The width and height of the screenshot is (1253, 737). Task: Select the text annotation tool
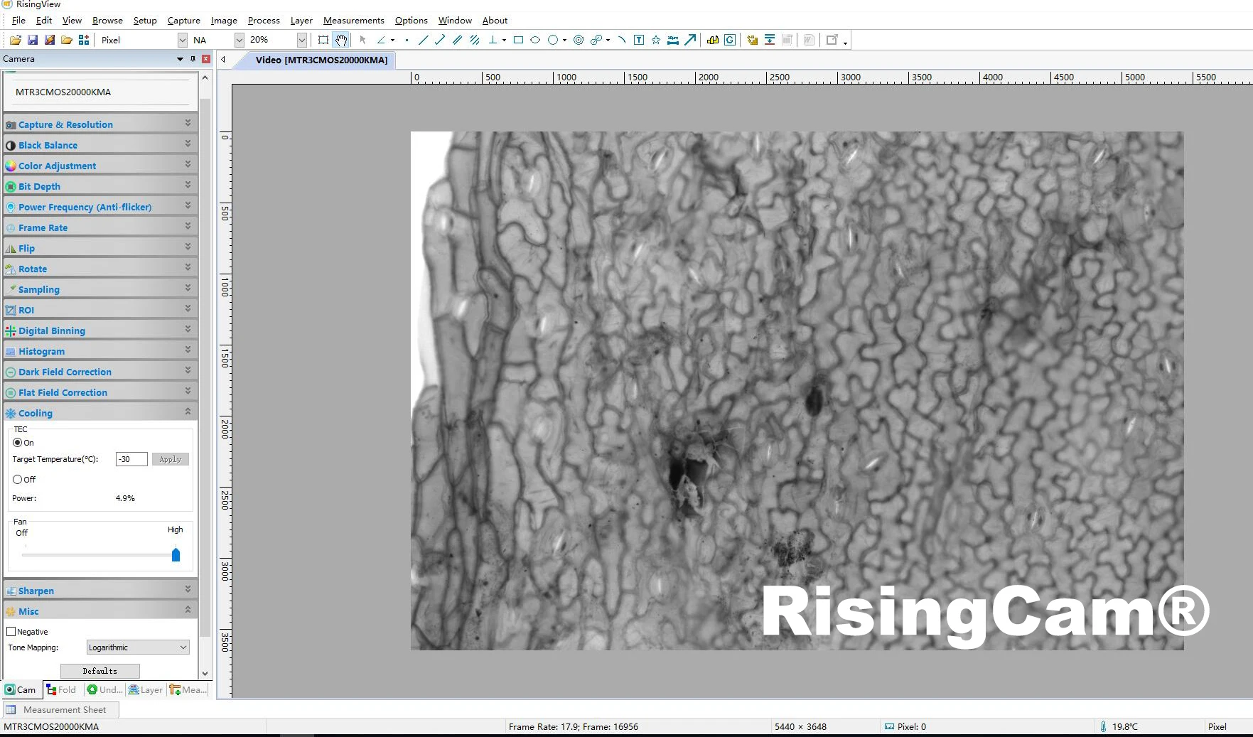tap(639, 40)
